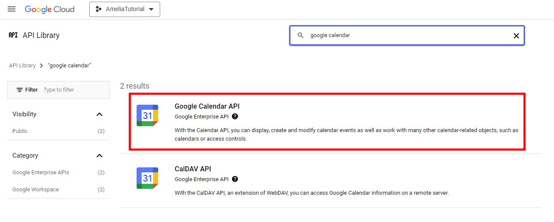Click the Google Calendar API icon
This screenshot has height=222, width=554.
[147, 115]
